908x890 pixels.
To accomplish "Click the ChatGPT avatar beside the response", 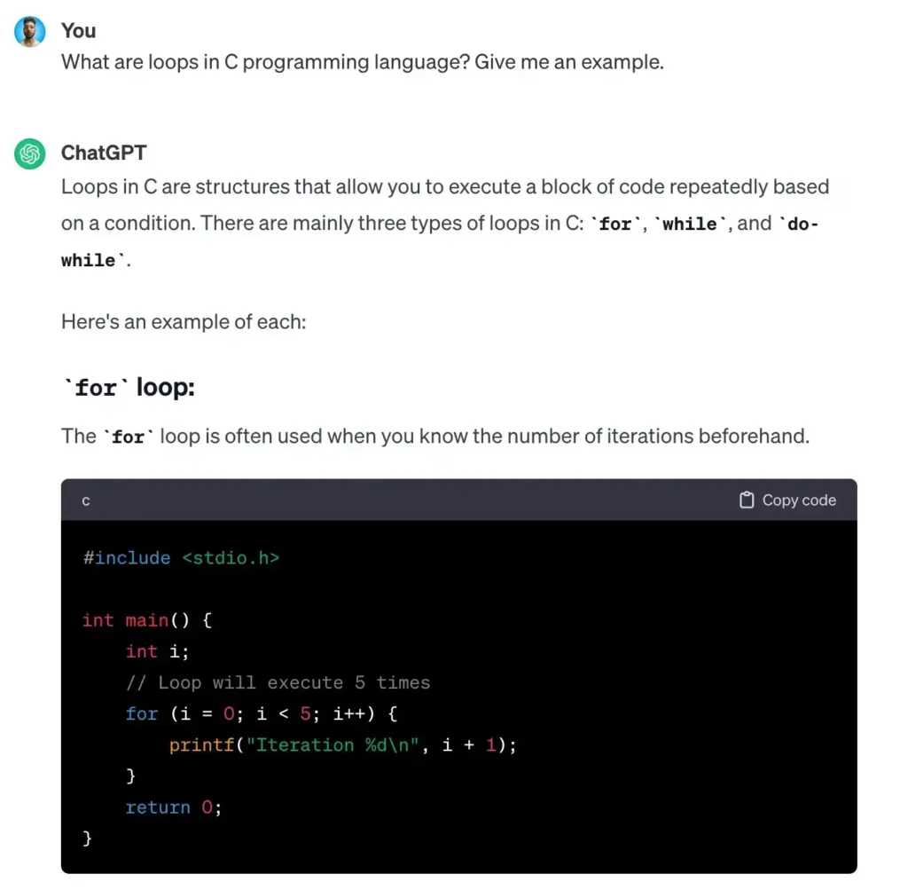I will [x=29, y=153].
